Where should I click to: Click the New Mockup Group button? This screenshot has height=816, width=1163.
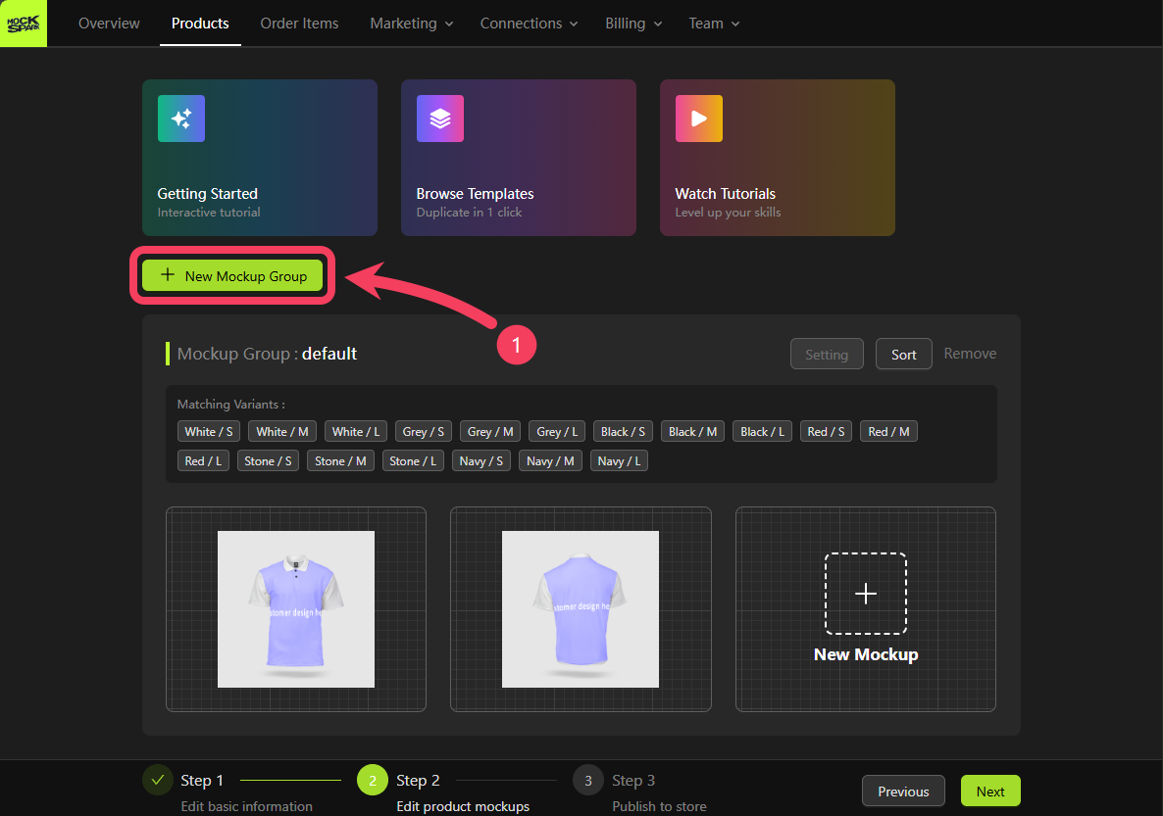(x=233, y=275)
